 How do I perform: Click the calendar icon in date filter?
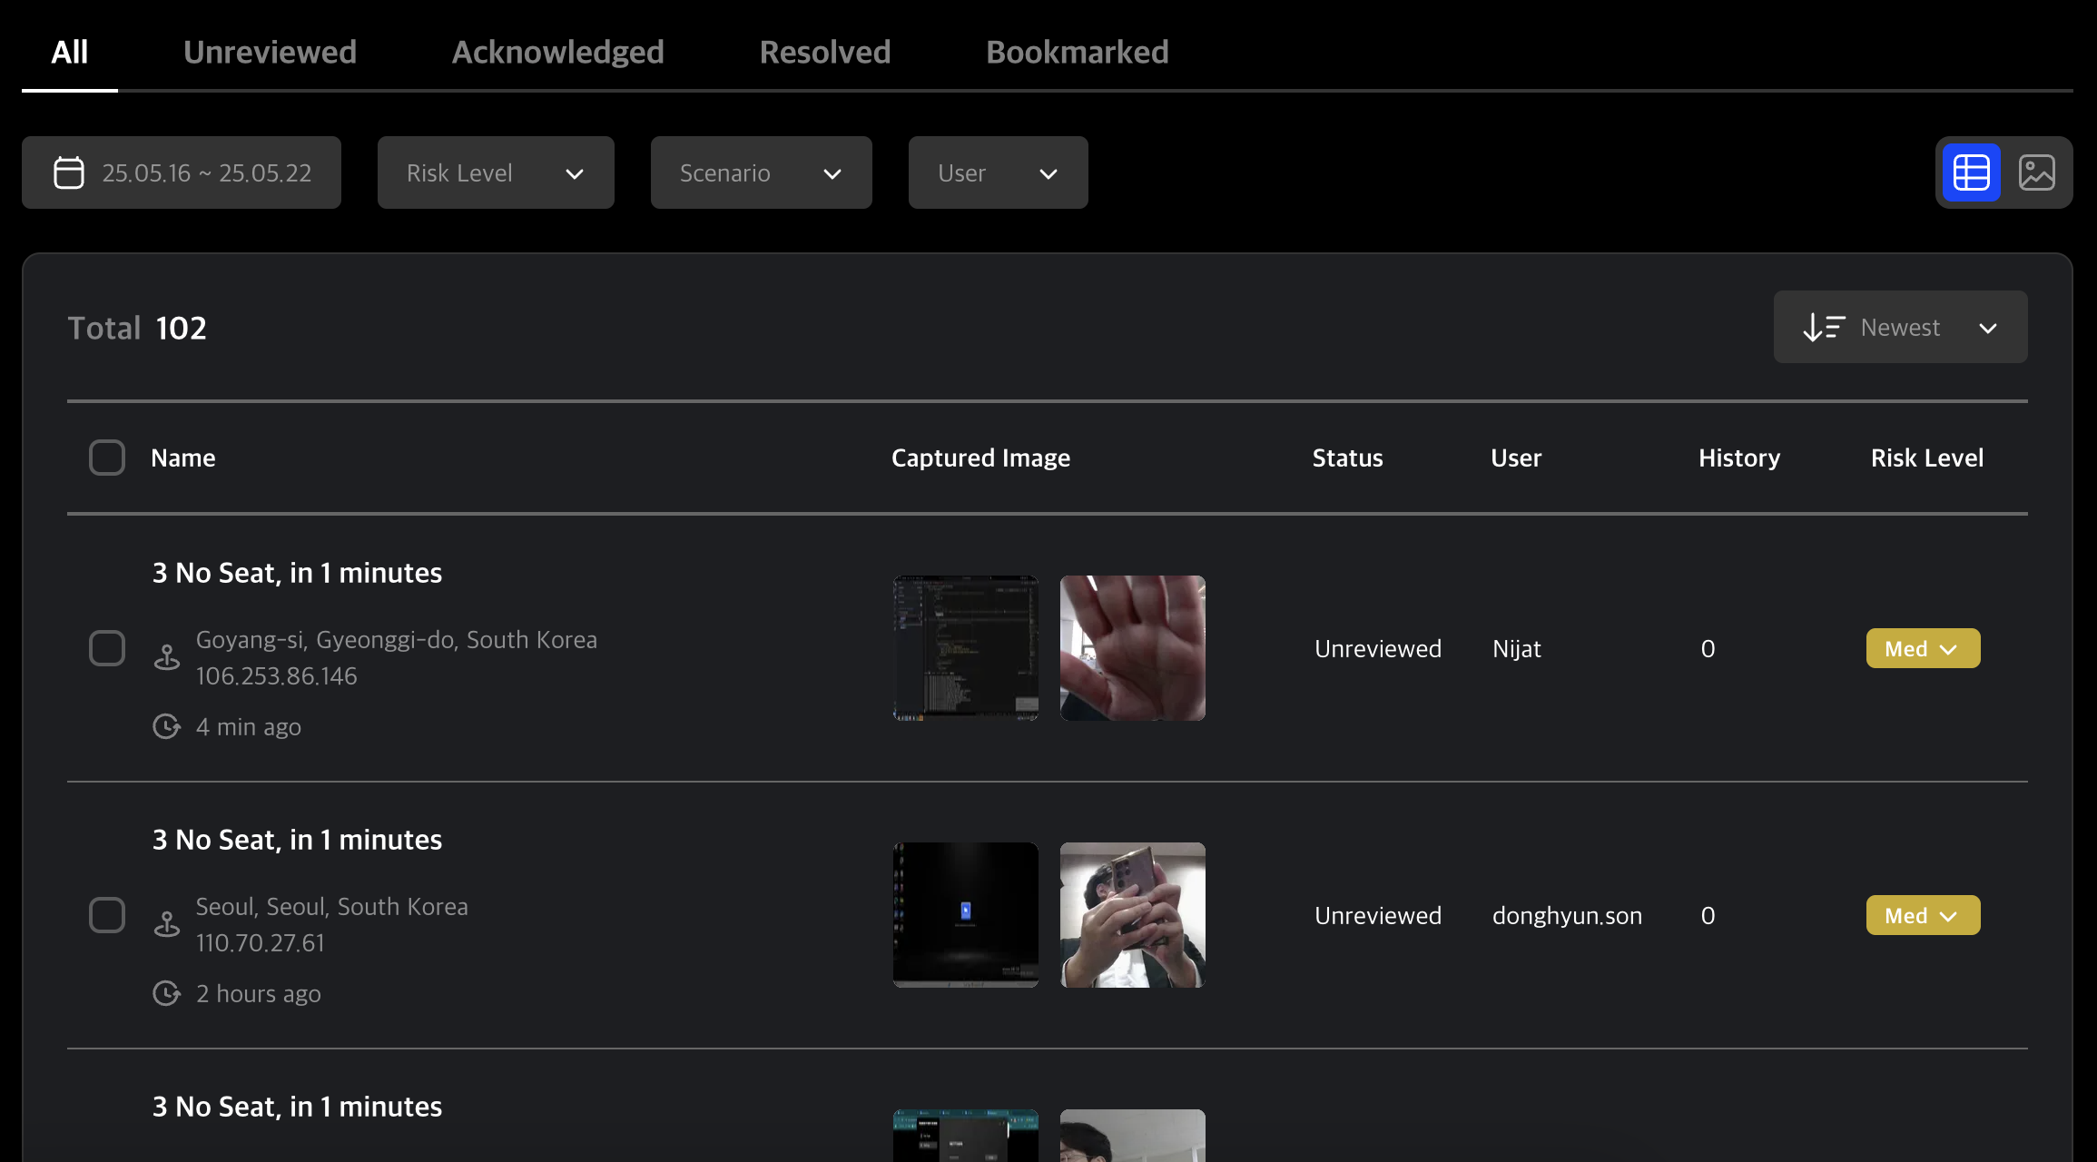tap(69, 172)
